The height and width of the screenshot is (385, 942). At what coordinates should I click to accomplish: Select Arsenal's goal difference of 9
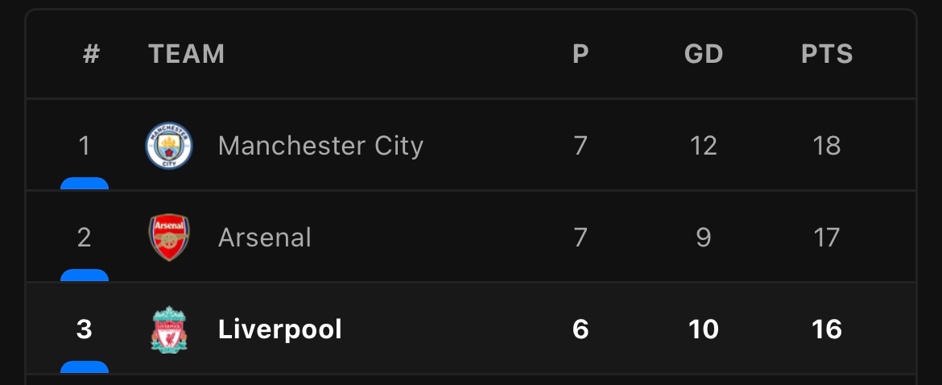(x=704, y=238)
